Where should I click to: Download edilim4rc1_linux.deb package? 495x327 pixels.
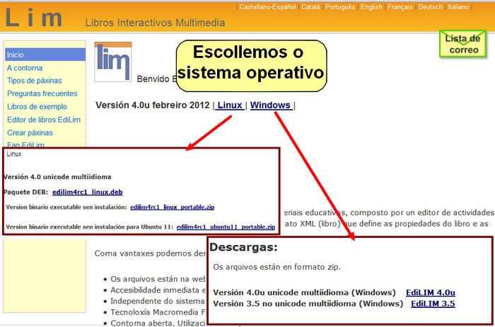click(x=82, y=192)
